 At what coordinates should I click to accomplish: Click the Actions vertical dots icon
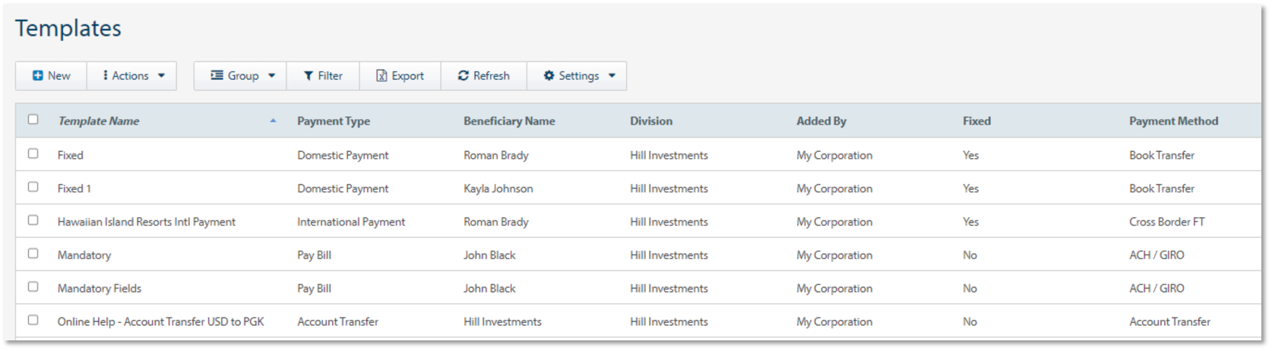tap(106, 76)
